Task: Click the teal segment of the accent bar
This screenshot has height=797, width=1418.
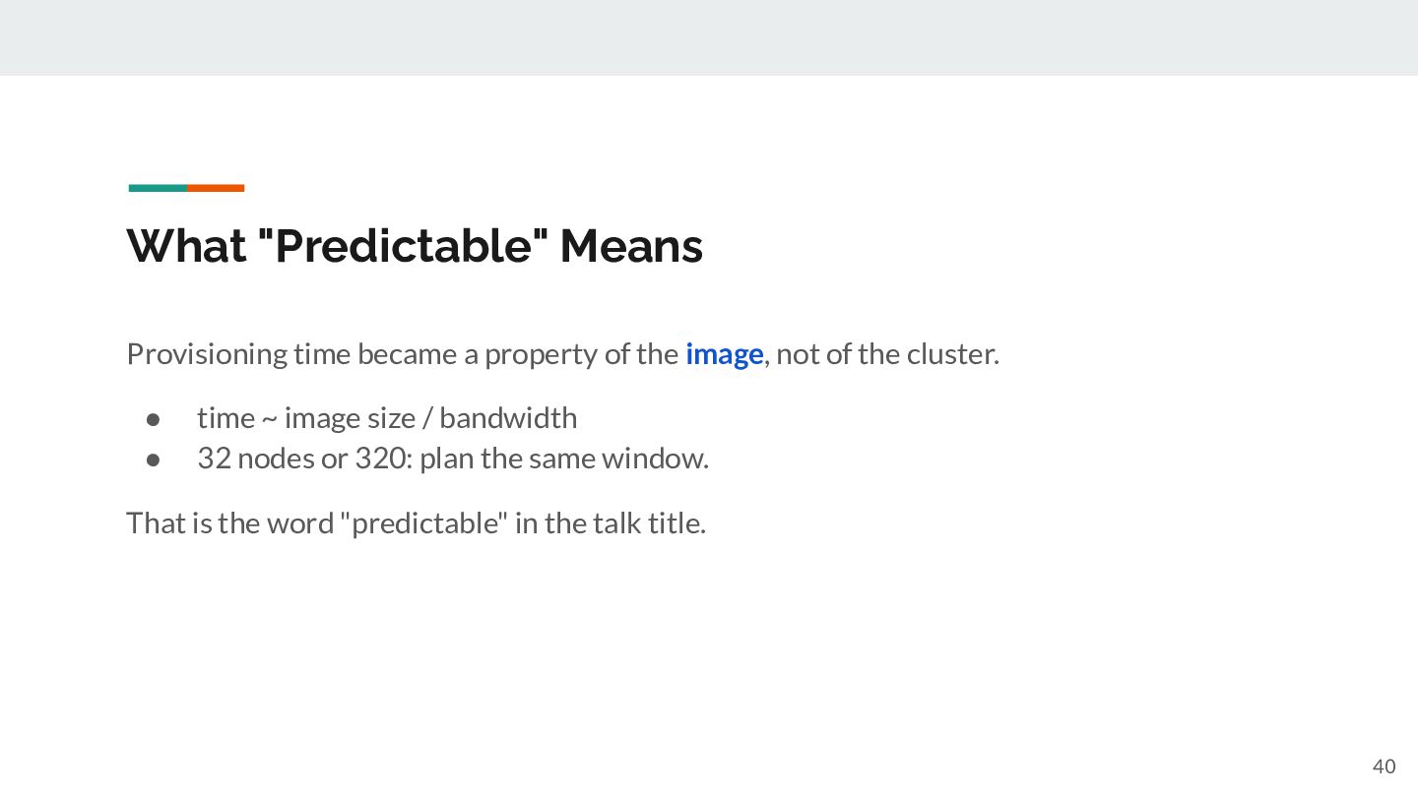Action: coord(158,188)
